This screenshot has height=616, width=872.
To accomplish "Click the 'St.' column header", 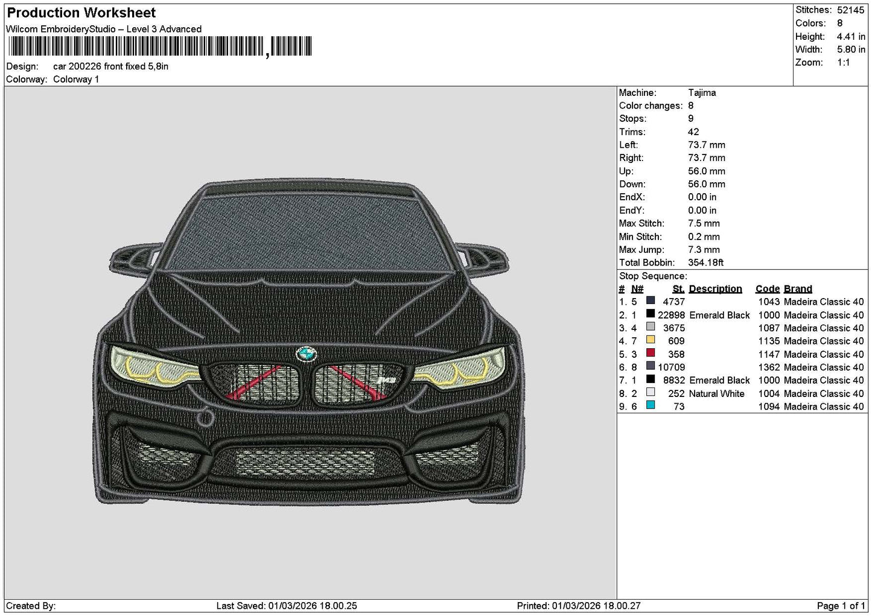I will click(678, 289).
